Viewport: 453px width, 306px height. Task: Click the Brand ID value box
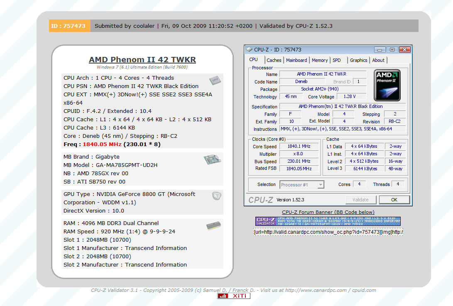point(359,81)
